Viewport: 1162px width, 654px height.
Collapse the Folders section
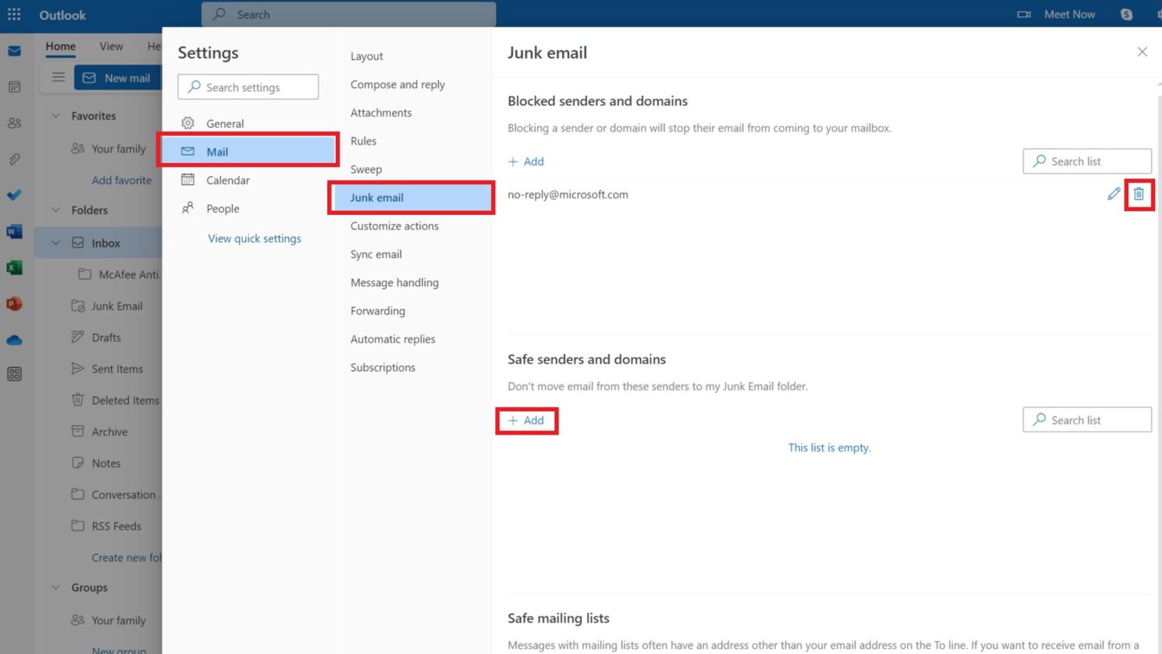click(x=55, y=210)
